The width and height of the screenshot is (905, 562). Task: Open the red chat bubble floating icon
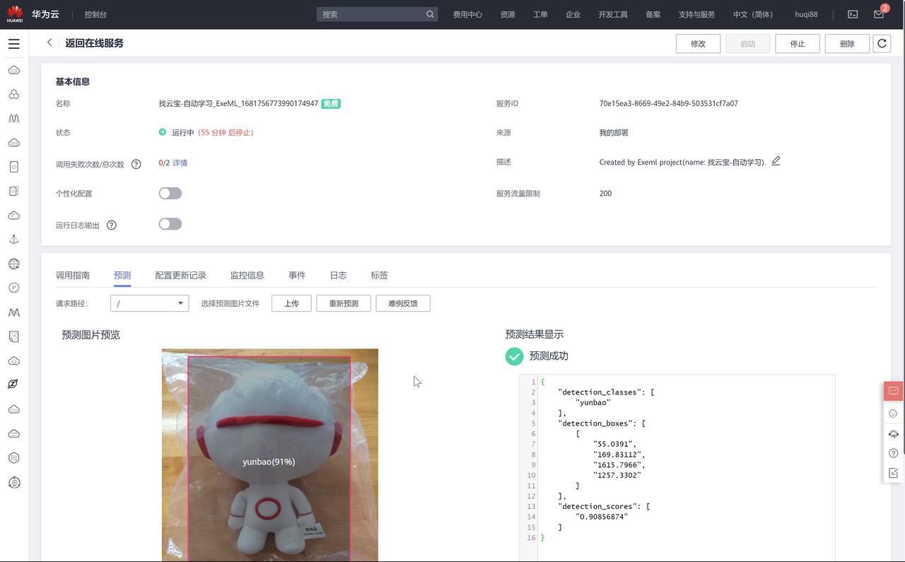click(894, 391)
